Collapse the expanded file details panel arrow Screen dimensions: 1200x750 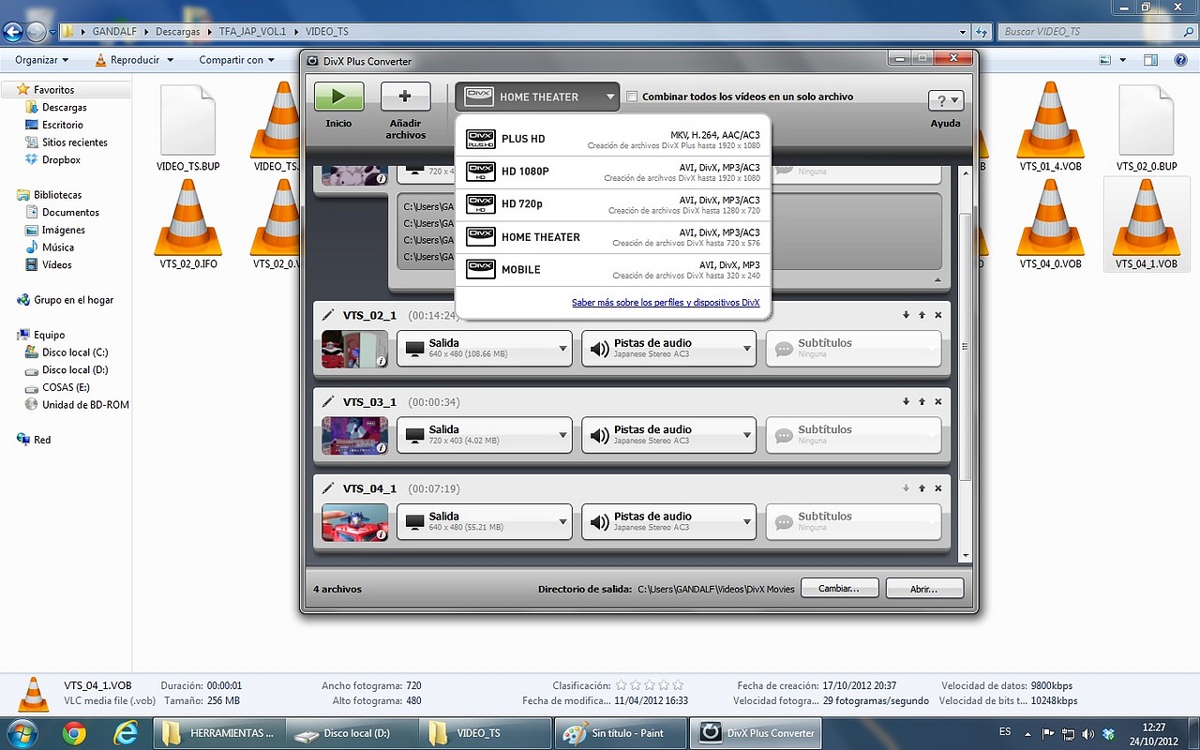[x=937, y=280]
